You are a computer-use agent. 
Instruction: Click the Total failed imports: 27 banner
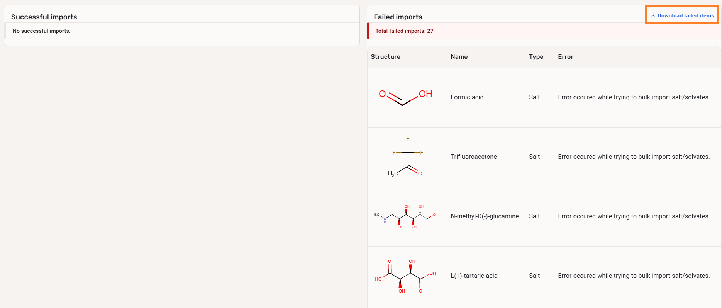click(x=404, y=31)
